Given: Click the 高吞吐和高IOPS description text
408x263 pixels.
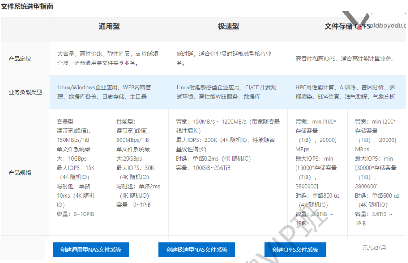Looking at the screenshot, I should [x=345, y=59].
